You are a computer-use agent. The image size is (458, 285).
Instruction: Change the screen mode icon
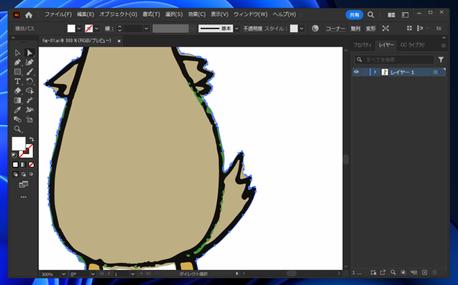(24, 184)
